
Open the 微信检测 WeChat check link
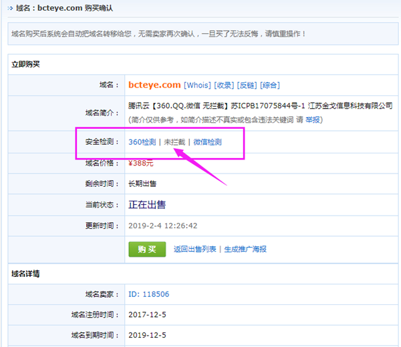(207, 142)
